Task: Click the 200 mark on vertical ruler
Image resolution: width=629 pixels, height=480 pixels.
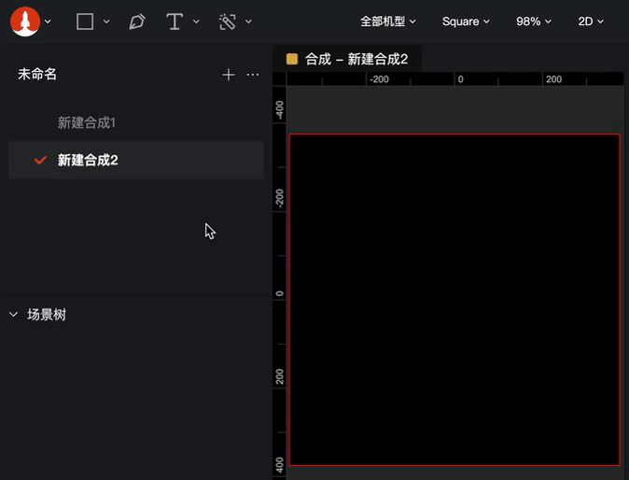Action: [280, 376]
